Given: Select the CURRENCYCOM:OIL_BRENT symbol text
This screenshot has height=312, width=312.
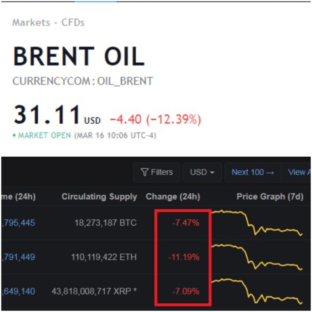Looking at the screenshot, I should pyautogui.click(x=83, y=81).
